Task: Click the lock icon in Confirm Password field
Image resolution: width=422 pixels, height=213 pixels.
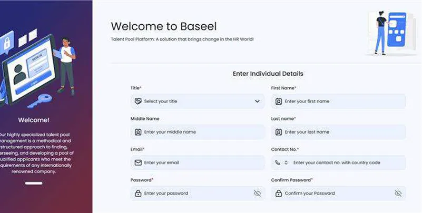Action: [279, 194]
